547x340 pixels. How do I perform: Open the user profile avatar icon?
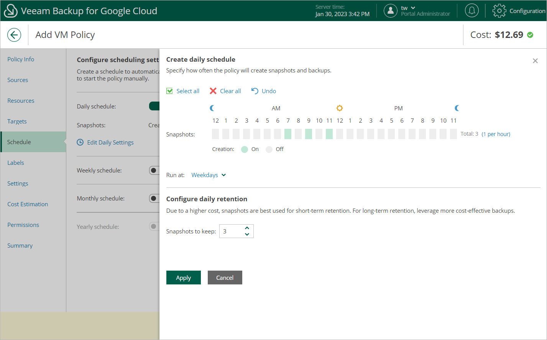(390, 11)
